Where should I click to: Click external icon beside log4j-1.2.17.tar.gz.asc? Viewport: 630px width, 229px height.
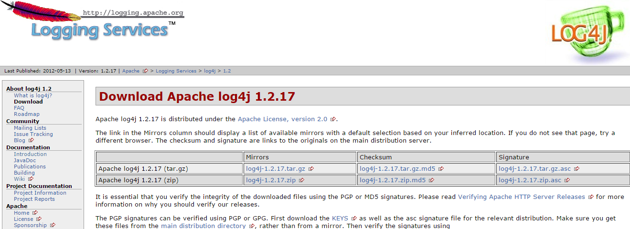[577, 169]
